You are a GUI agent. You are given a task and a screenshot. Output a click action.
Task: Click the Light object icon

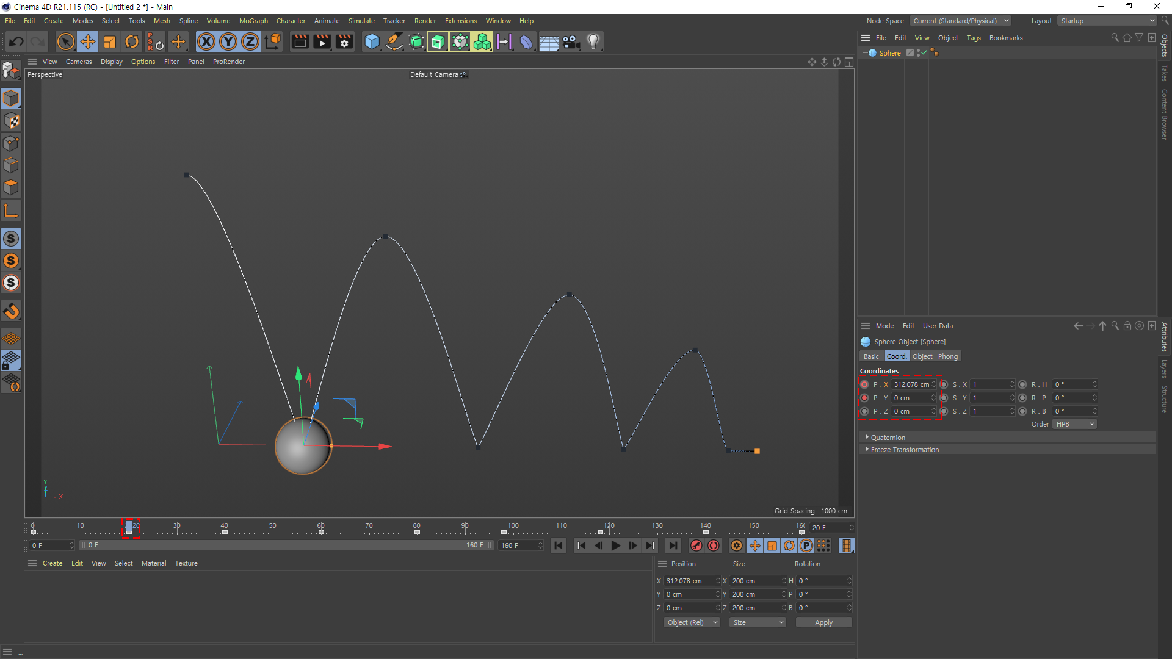[x=593, y=42]
